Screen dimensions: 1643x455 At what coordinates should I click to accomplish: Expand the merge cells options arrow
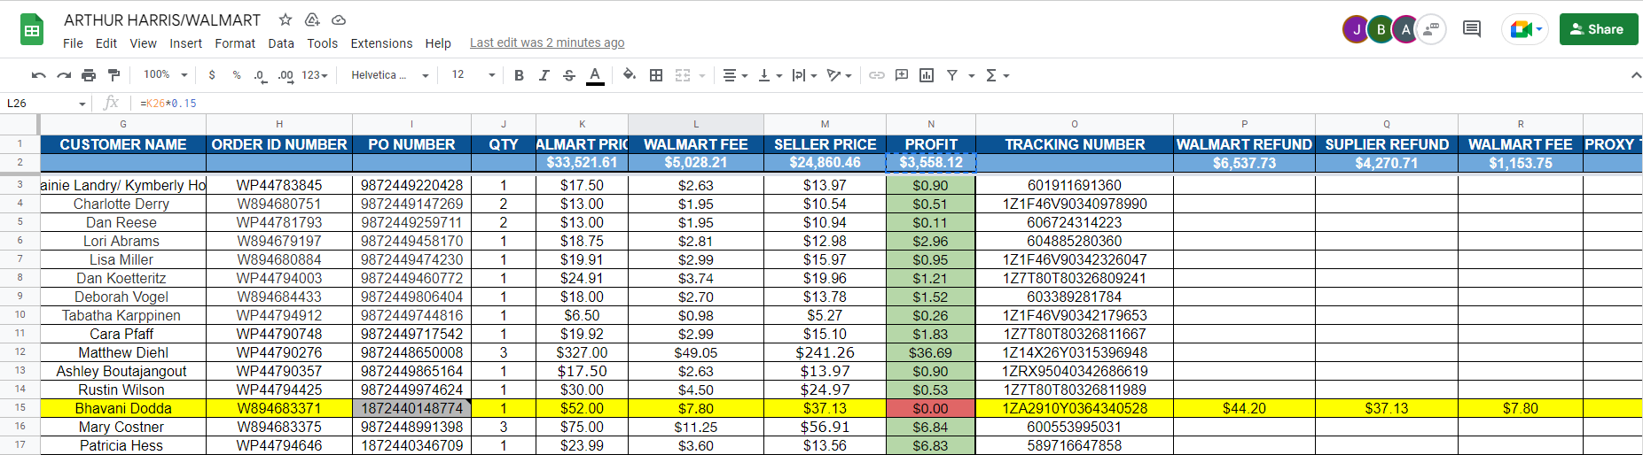[702, 75]
